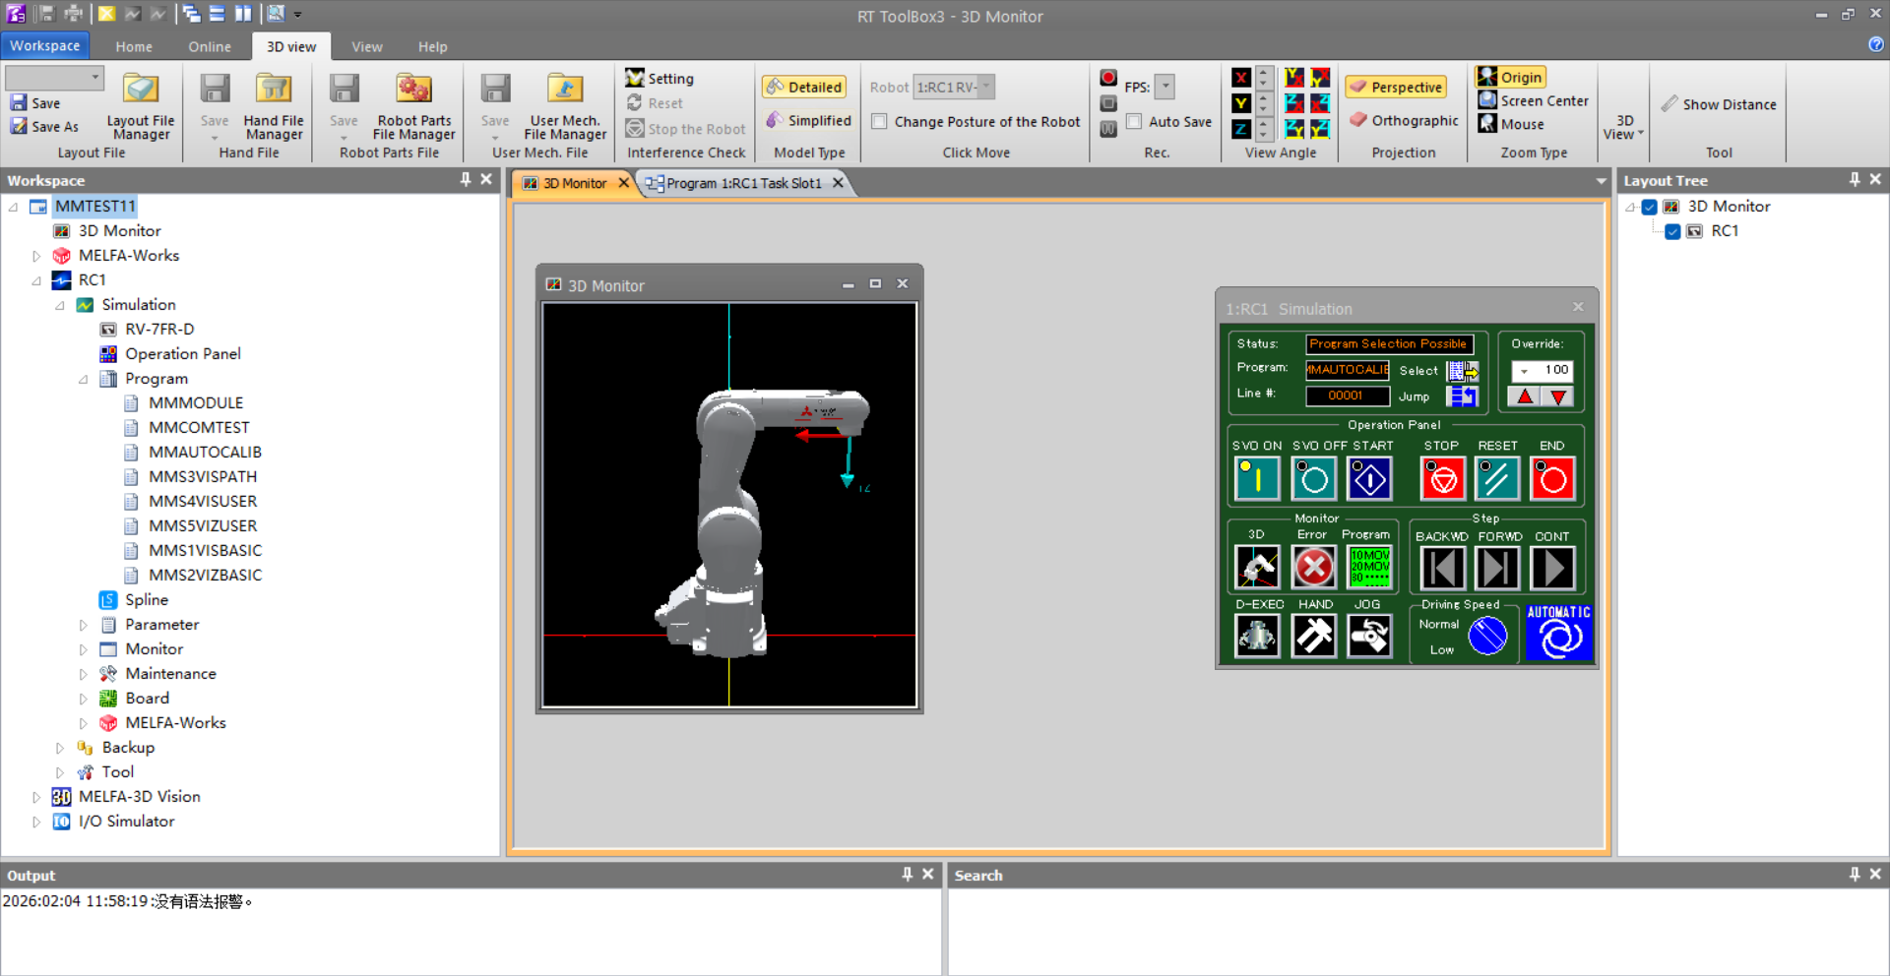Viewport: 1890px width, 976px height.
Task: Open the Workspace menu button
Action: pyautogui.click(x=45, y=45)
